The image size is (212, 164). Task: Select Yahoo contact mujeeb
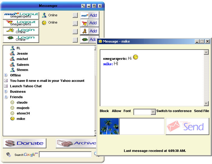[23, 108]
